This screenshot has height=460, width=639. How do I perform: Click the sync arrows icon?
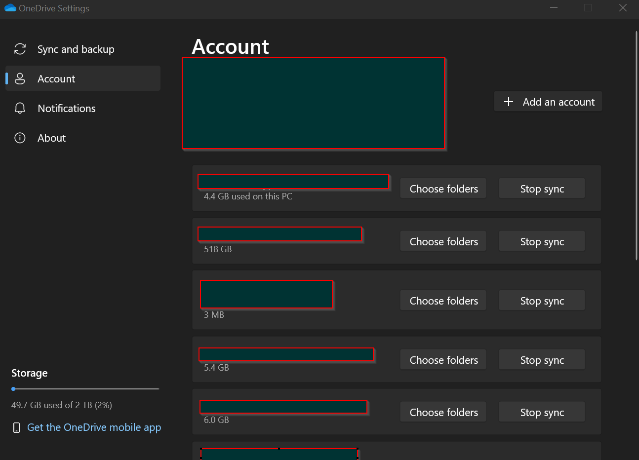pos(20,49)
